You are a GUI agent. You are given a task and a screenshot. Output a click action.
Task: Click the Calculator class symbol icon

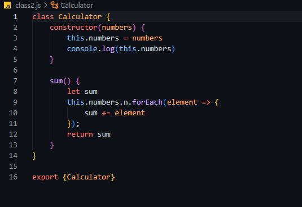click(54, 6)
